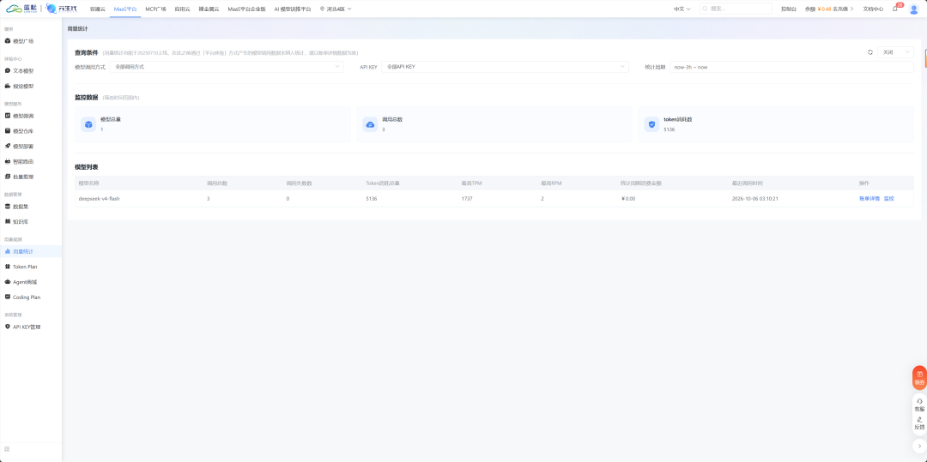The height and width of the screenshot is (462, 927).
Task: Click the API KEY管理 shield icon
Action: pyautogui.click(x=7, y=327)
